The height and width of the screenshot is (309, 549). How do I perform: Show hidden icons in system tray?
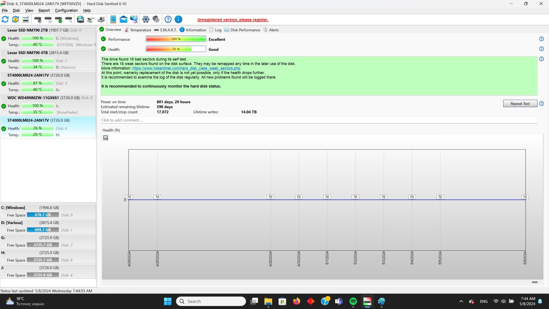(x=461, y=301)
